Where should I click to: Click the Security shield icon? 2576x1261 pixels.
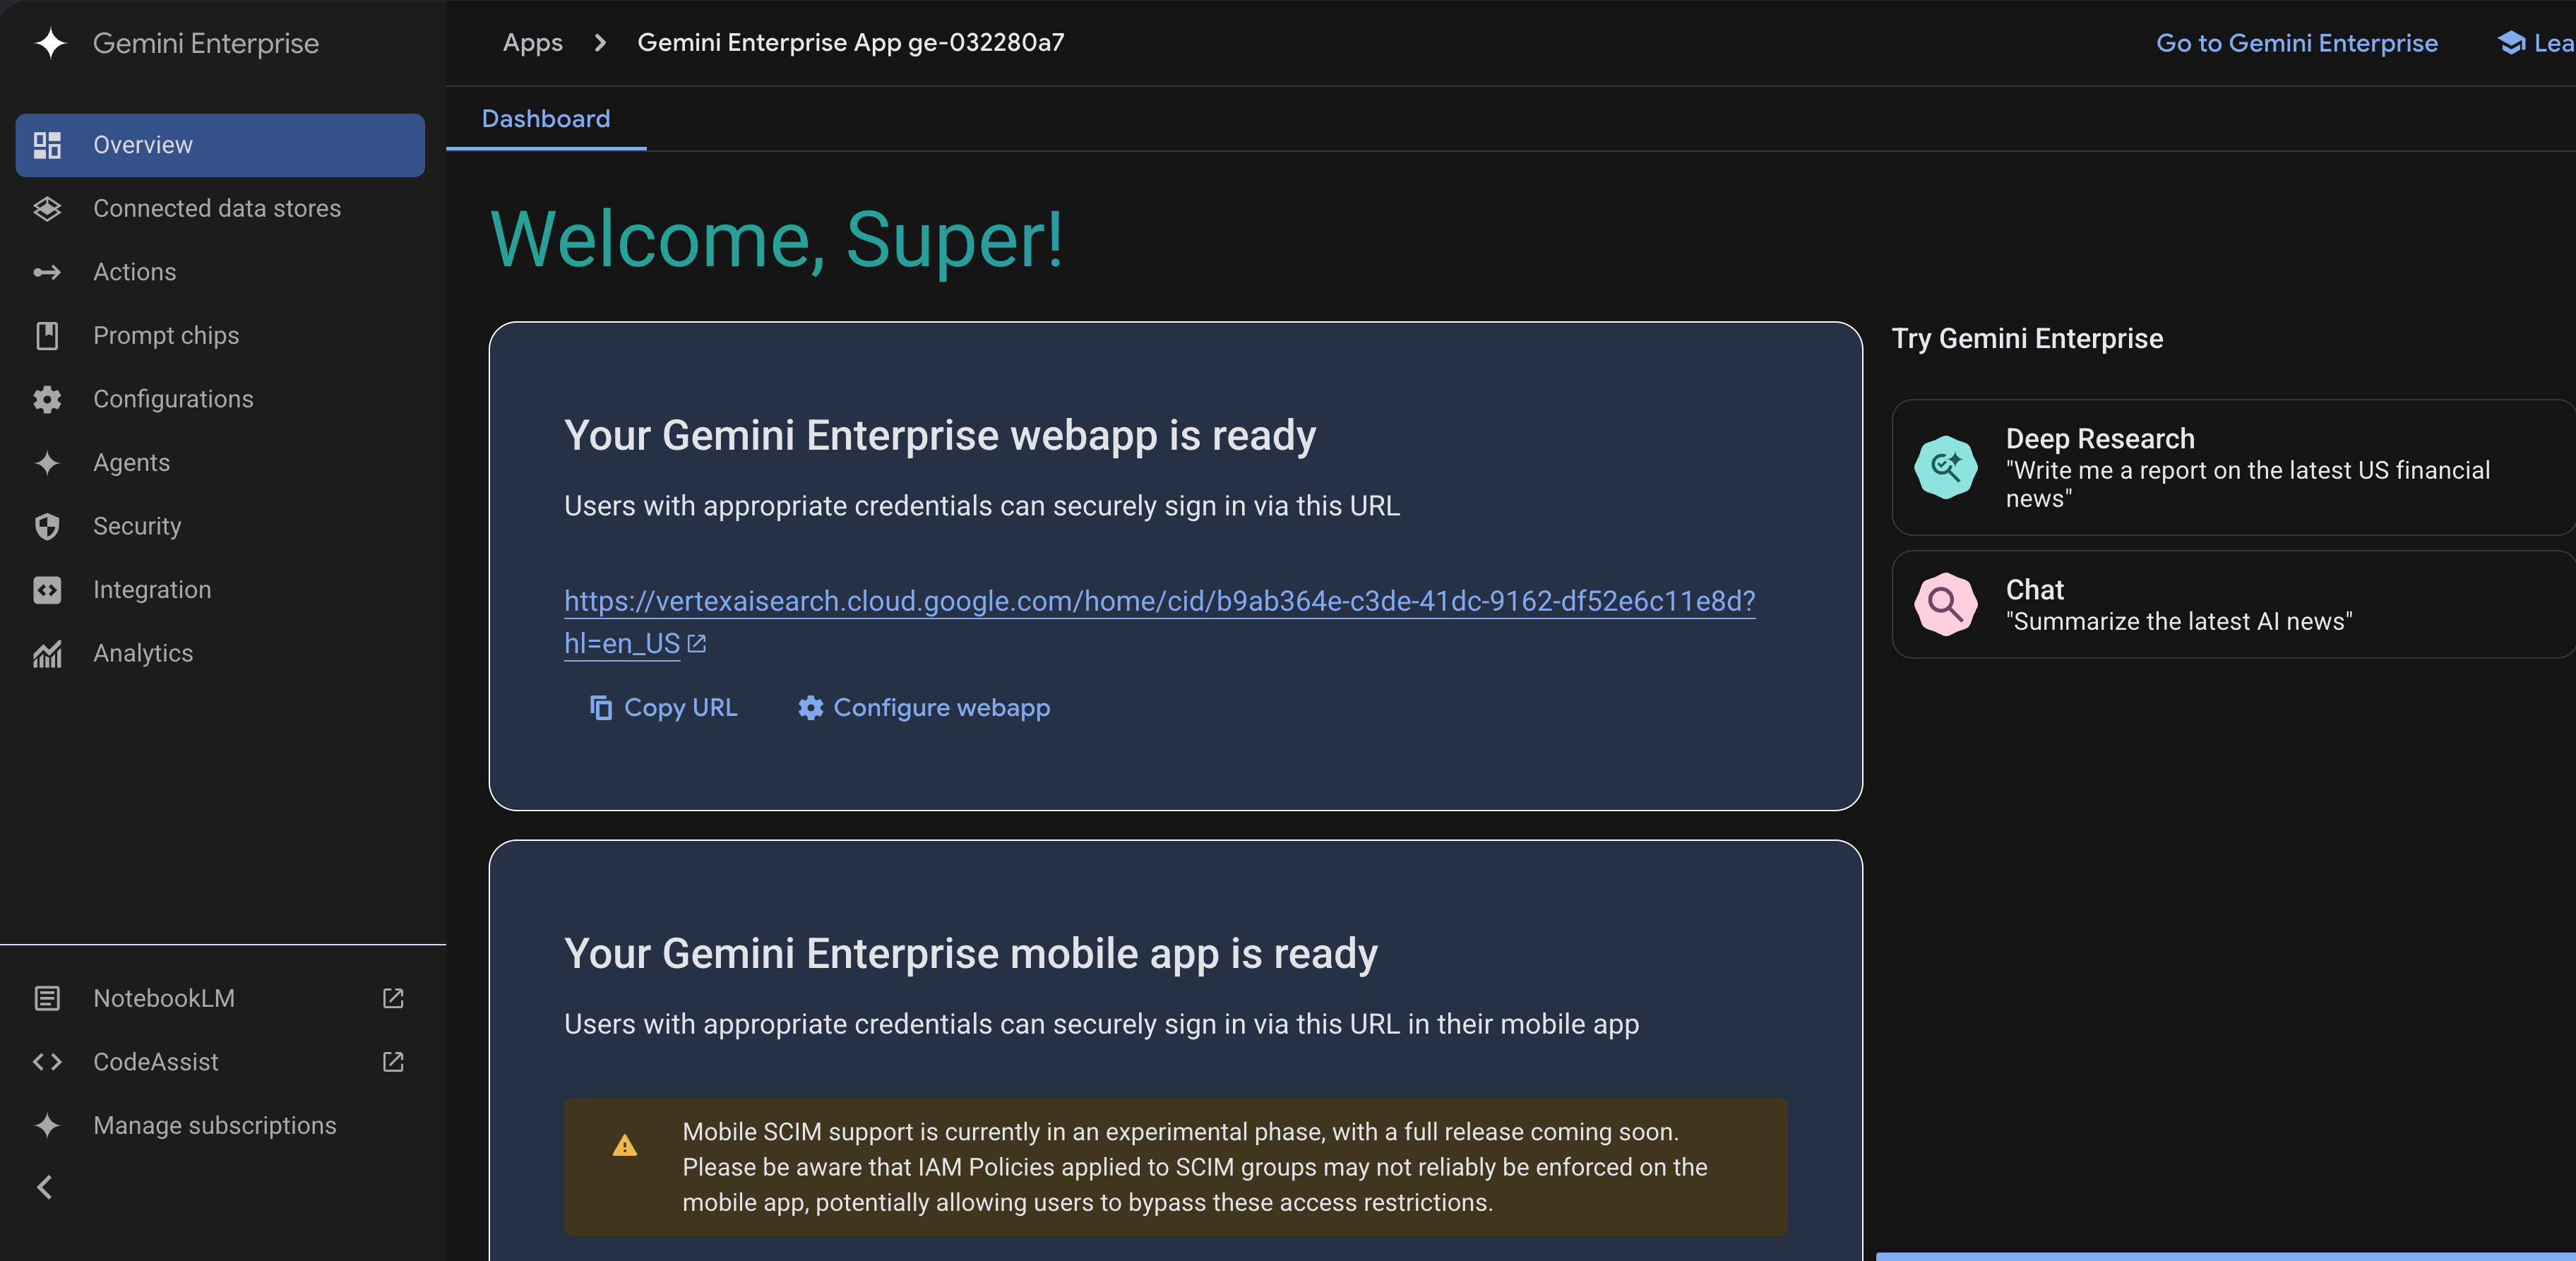(x=47, y=526)
